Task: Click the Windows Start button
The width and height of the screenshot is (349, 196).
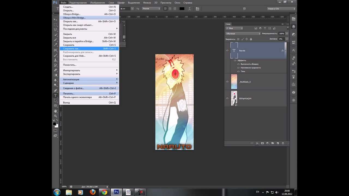Action: tap(57, 192)
